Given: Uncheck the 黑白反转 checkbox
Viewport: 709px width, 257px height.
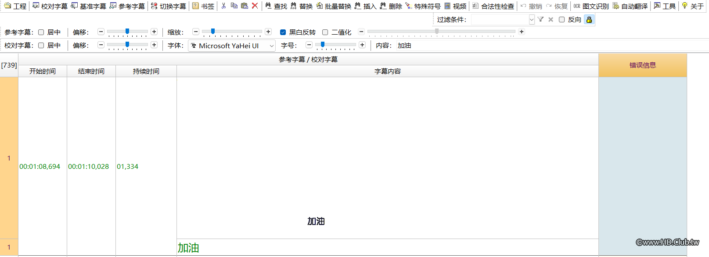Looking at the screenshot, I should point(283,32).
